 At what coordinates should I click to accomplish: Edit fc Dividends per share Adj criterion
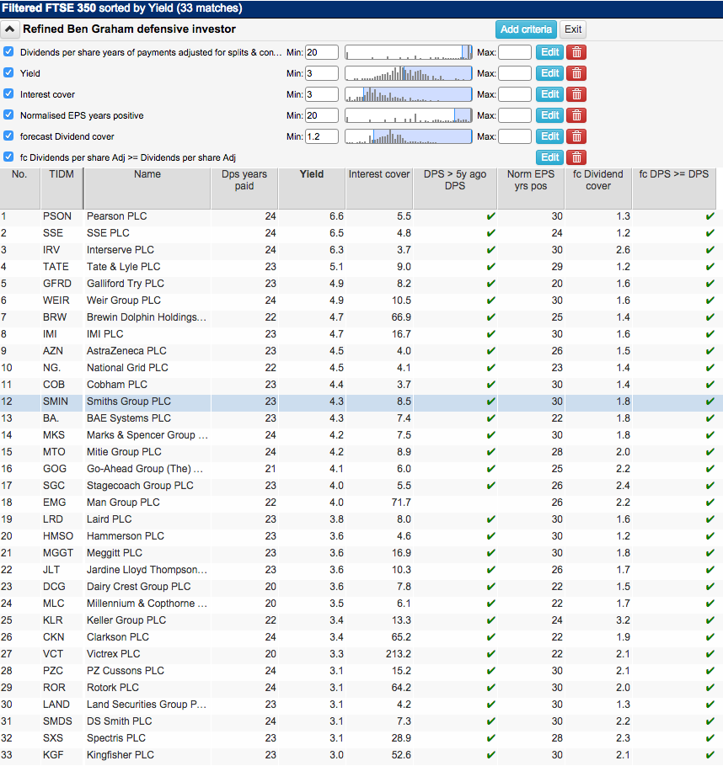(549, 157)
